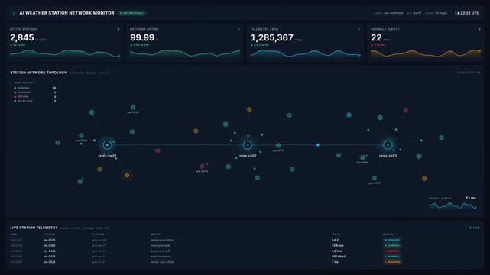
Task: Click the solar irradiance metric cell
Action: tap(161, 257)
